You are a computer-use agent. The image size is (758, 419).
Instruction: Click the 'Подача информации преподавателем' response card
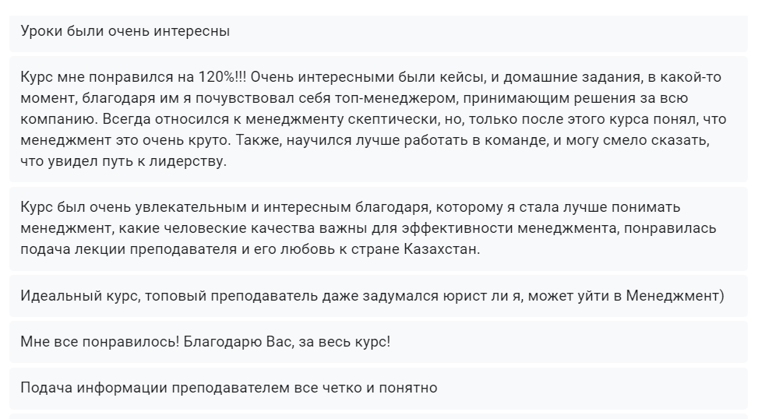378,387
